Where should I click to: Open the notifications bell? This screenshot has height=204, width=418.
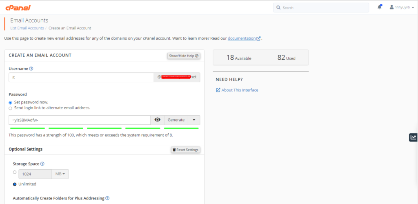coord(380,7)
